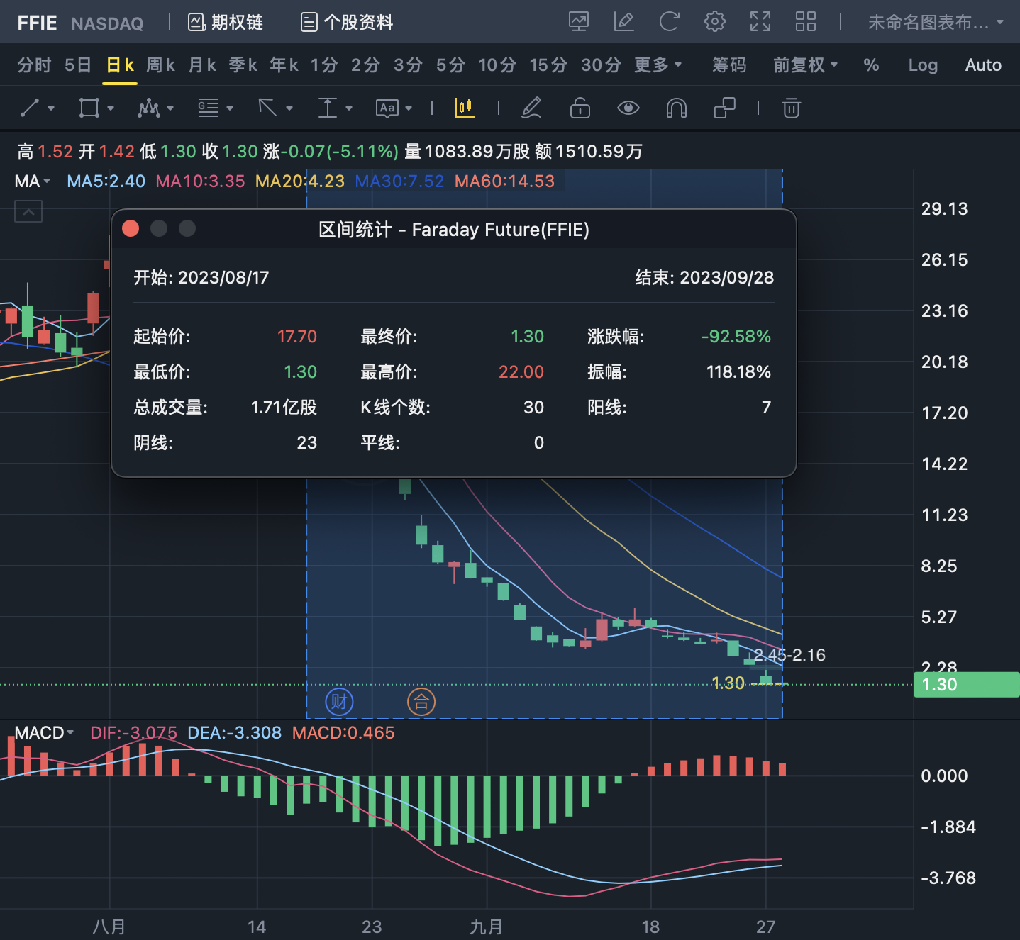
Task: Select the trend line drawing tool
Action: 30,108
